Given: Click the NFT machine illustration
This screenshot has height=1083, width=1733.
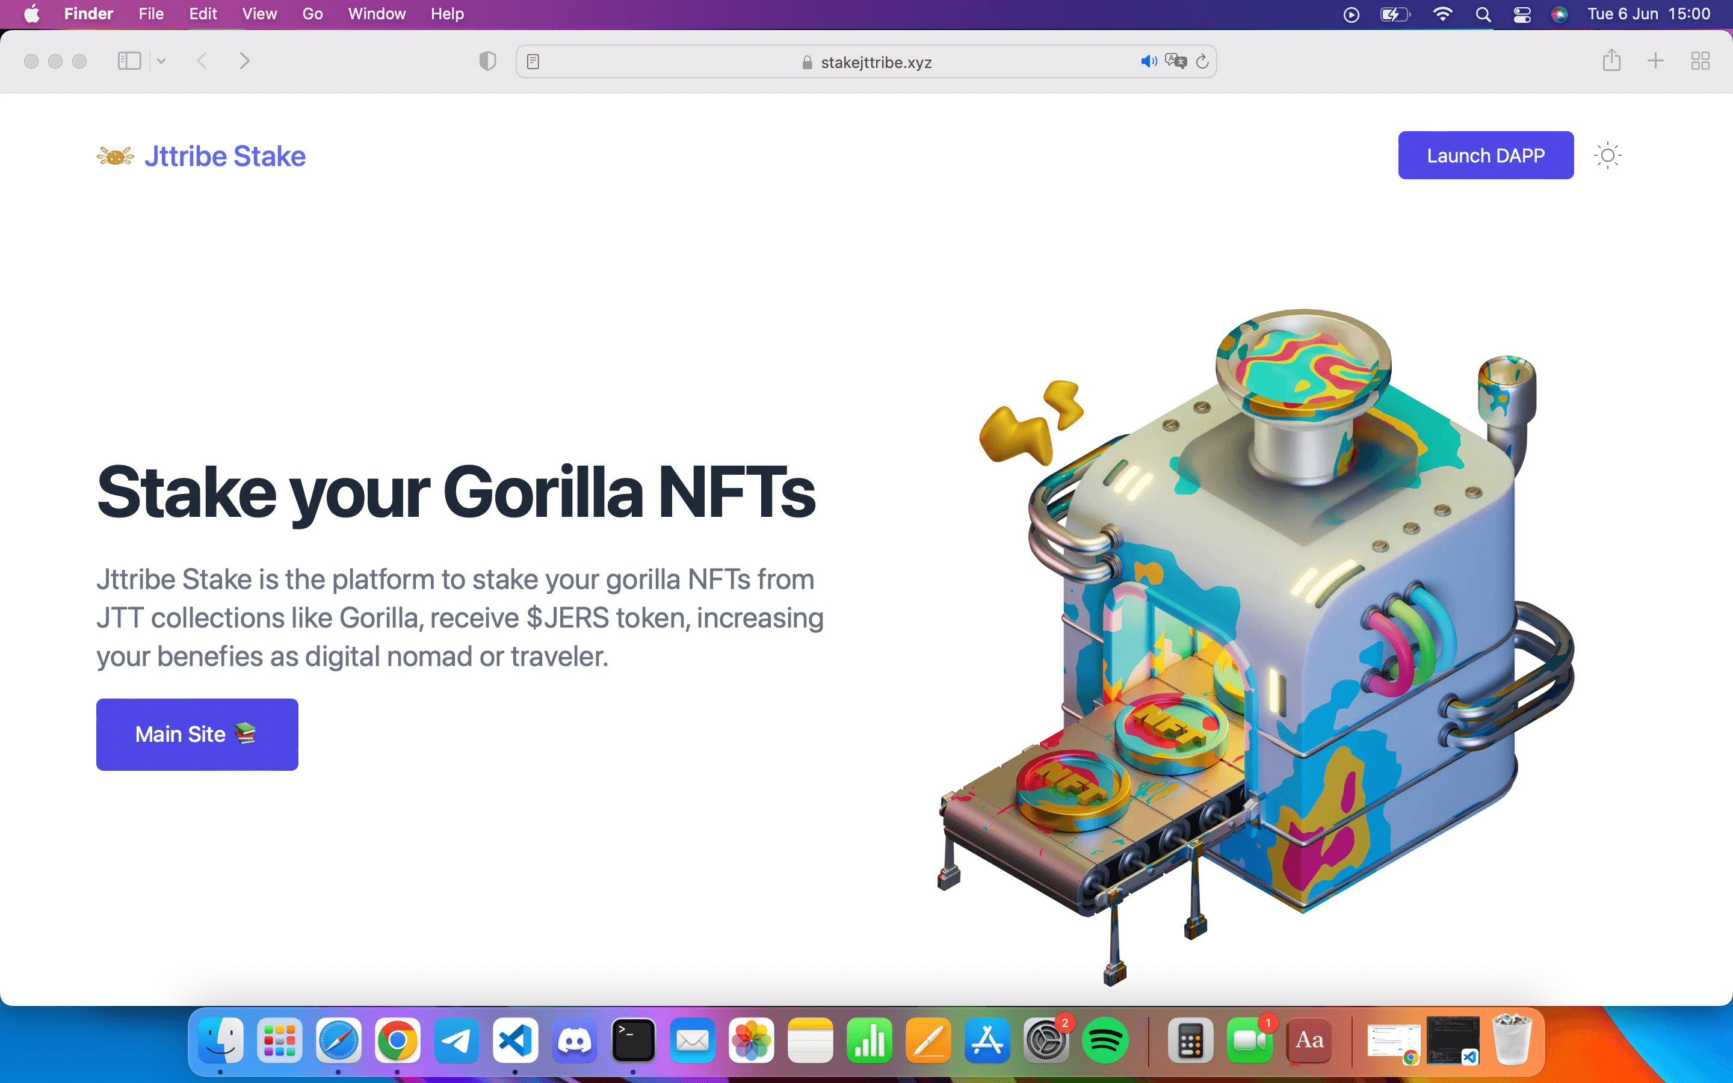Looking at the screenshot, I should click(1257, 647).
